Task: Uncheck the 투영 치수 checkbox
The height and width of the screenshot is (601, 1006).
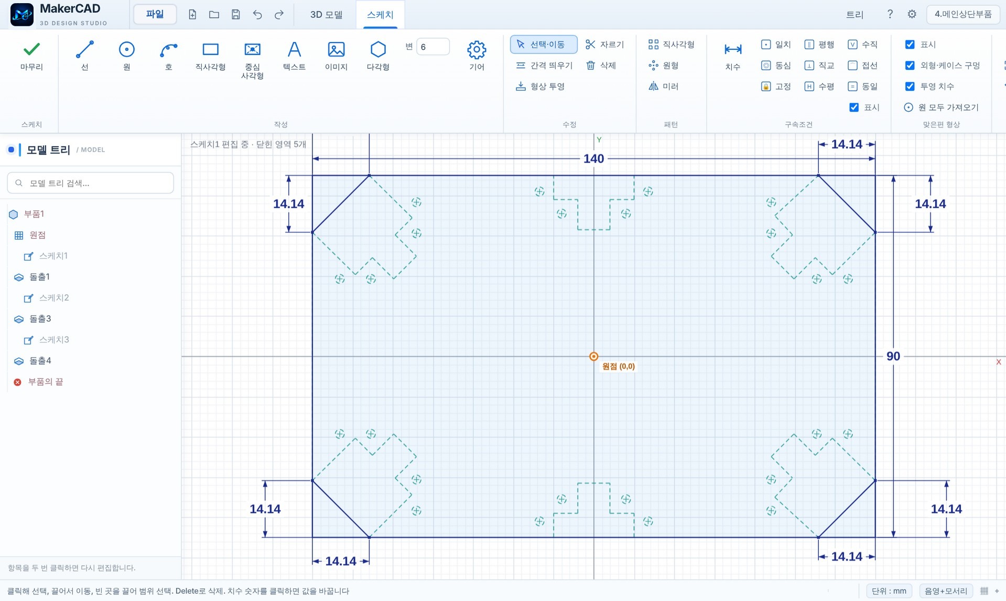Action: pyautogui.click(x=910, y=87)
